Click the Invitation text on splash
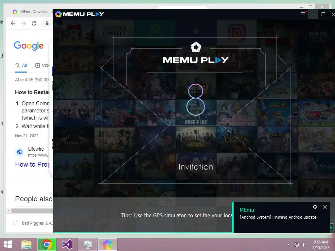 tap(196, 167)
